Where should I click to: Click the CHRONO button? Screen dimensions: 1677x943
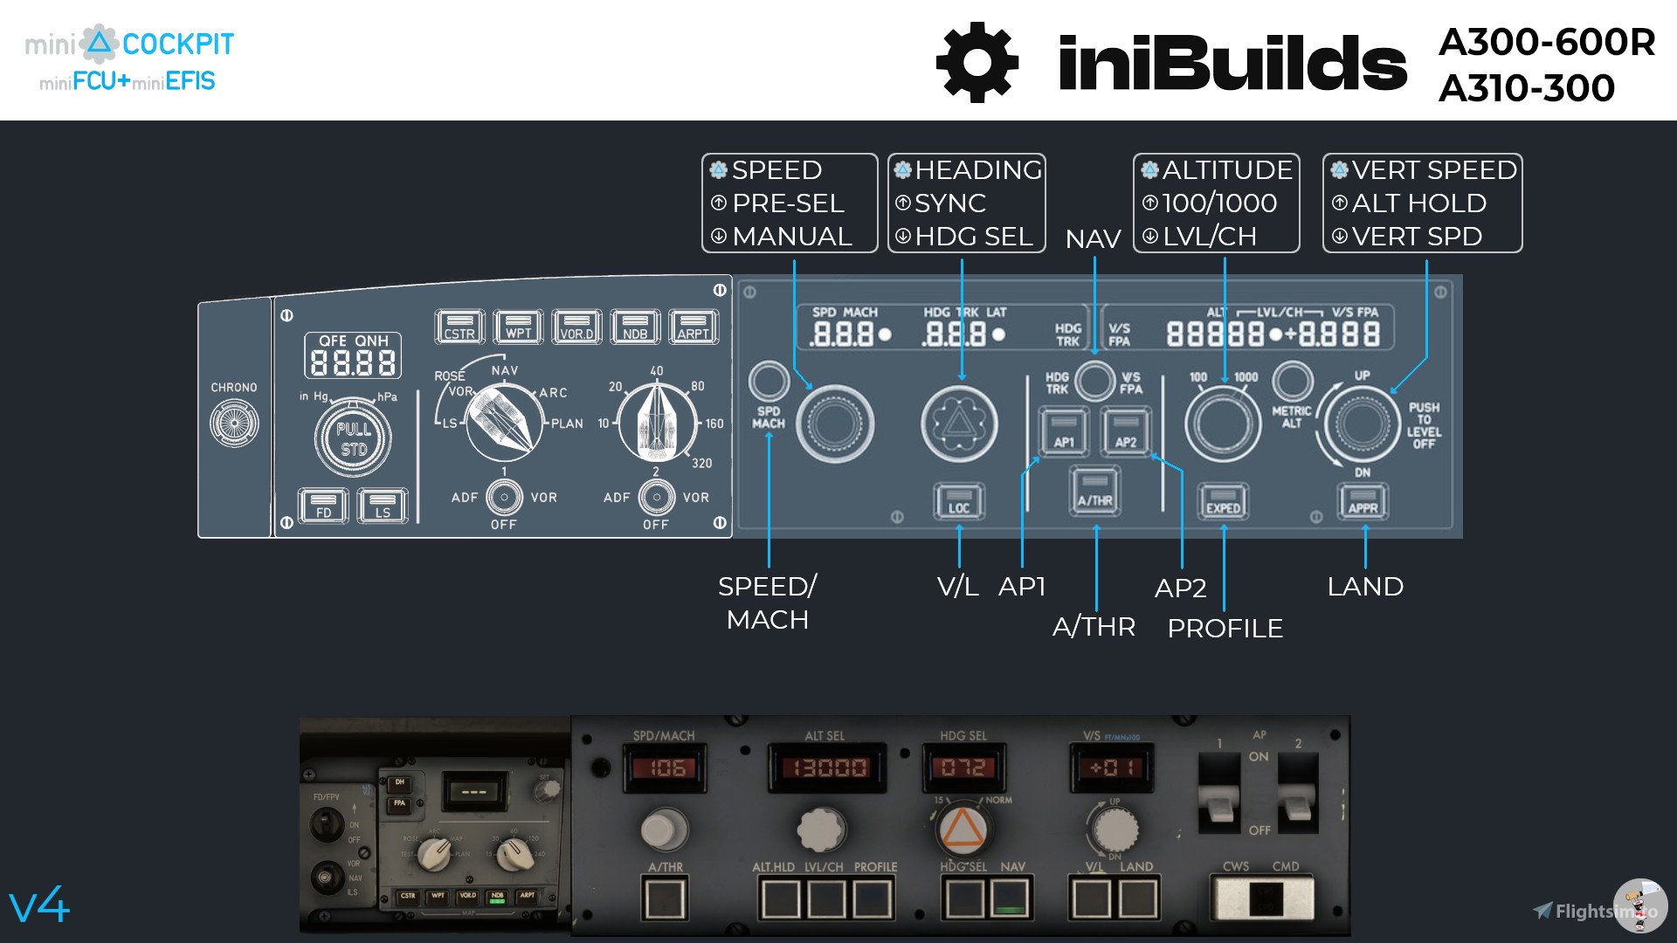tap(234, 423)
